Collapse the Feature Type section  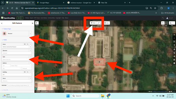coord(6,29)
